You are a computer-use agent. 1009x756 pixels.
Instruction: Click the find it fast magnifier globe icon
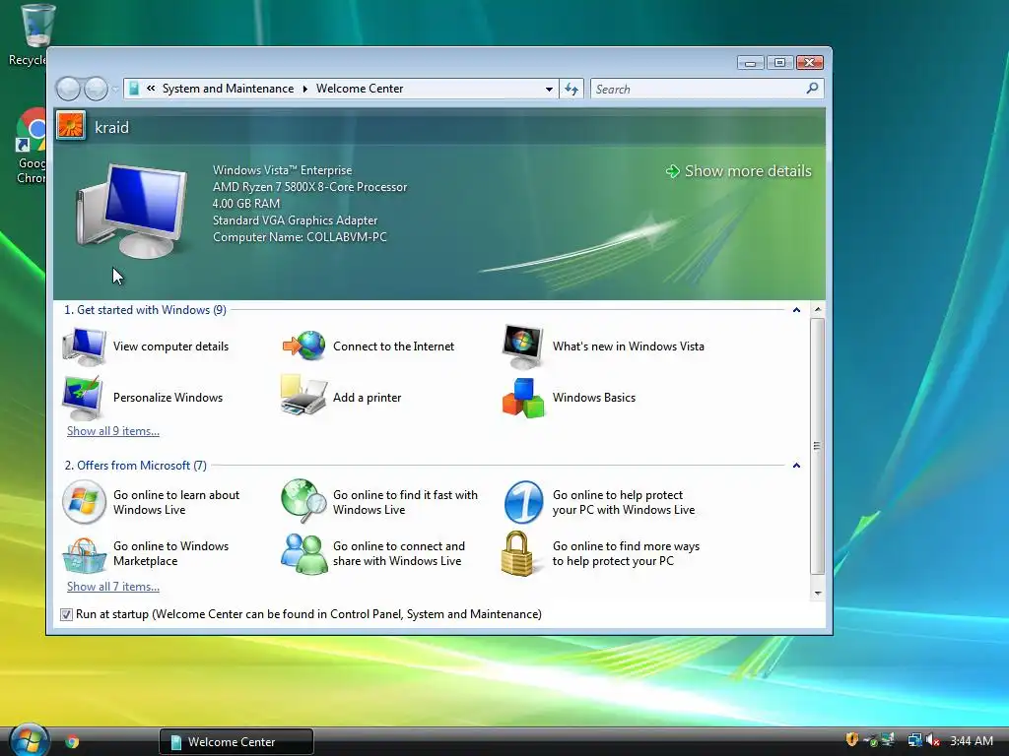(303, 501)
